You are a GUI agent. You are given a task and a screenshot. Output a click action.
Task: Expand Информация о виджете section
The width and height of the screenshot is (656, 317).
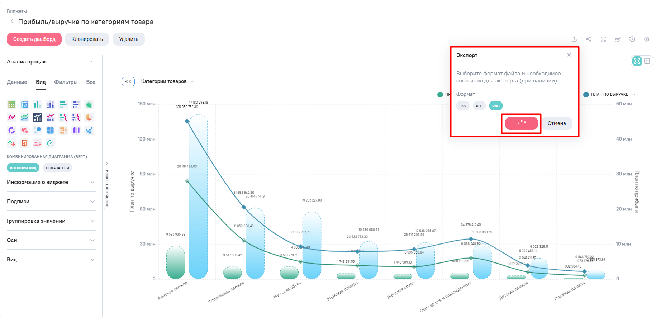(51, 182)
